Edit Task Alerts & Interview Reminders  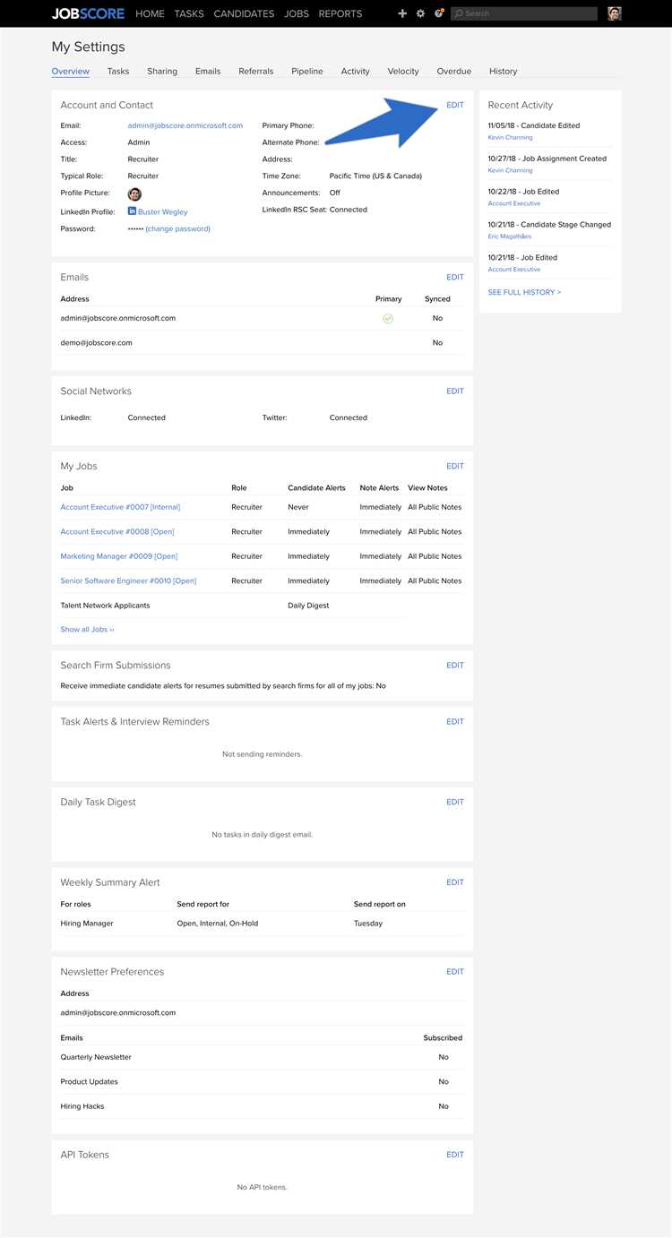pyautogui.click(x=455, y=721)
